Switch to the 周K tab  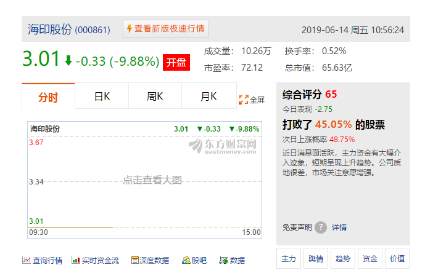[155, 97]
